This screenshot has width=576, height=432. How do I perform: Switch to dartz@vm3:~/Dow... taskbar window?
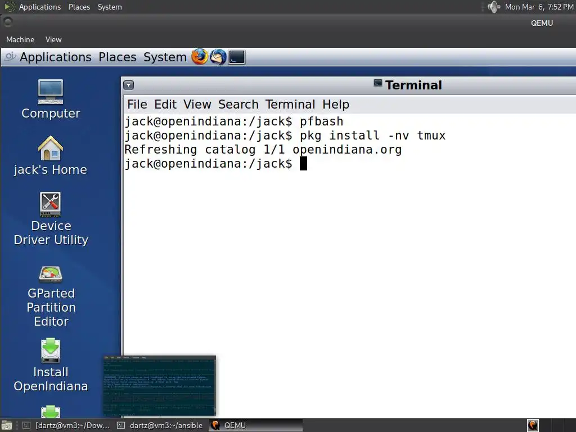point(66,425)
